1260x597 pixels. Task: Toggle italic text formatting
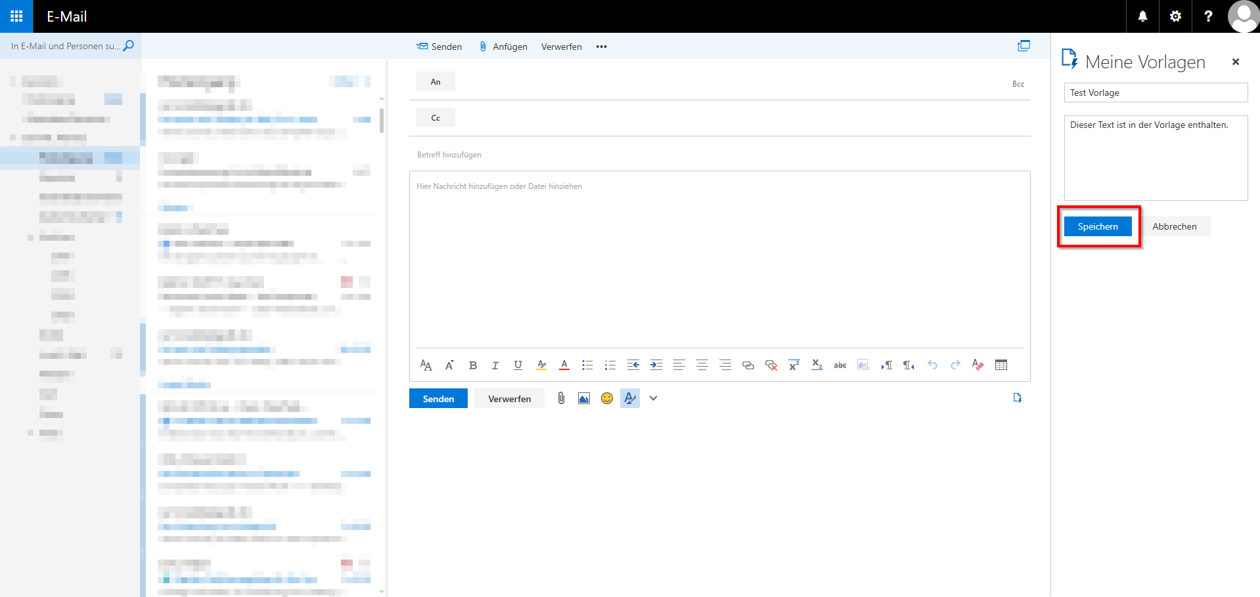[495, 365]
